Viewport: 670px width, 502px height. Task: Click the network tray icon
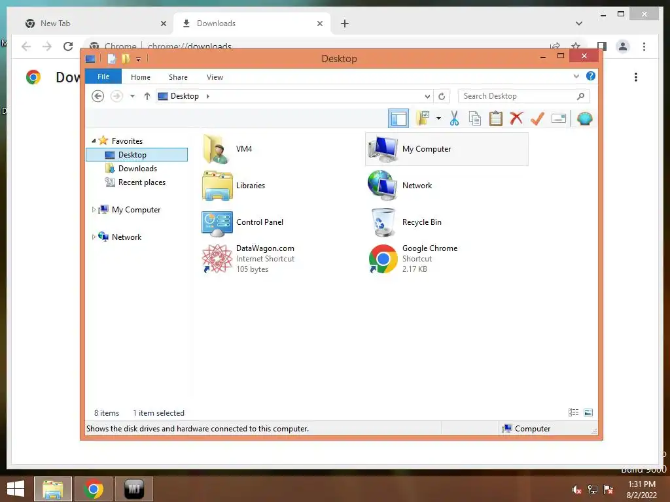click(x=593, y=490)
